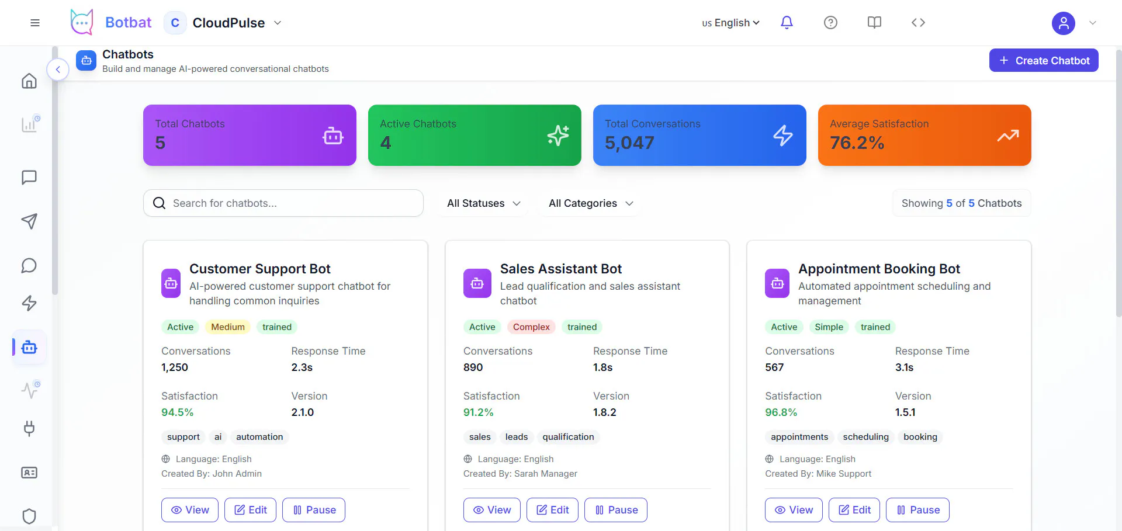The height and width of the screenshot is (531, 1122).
Task: Collapse sidebar with the back chevron
Action: pos(58,70)
